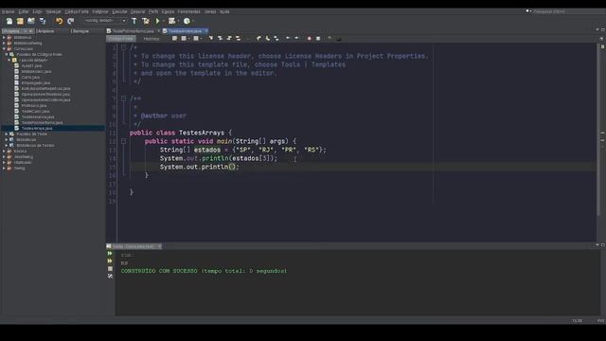Image resolution: width=606 pixels, height=341 pixels.
Task: Click the Build Project hammer icon
Action: coord(134,21)
